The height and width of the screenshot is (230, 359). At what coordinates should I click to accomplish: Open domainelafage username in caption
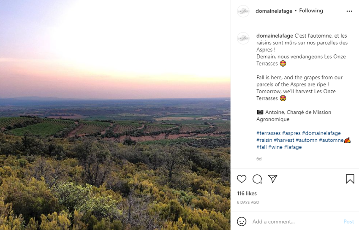tap(275, 36)
